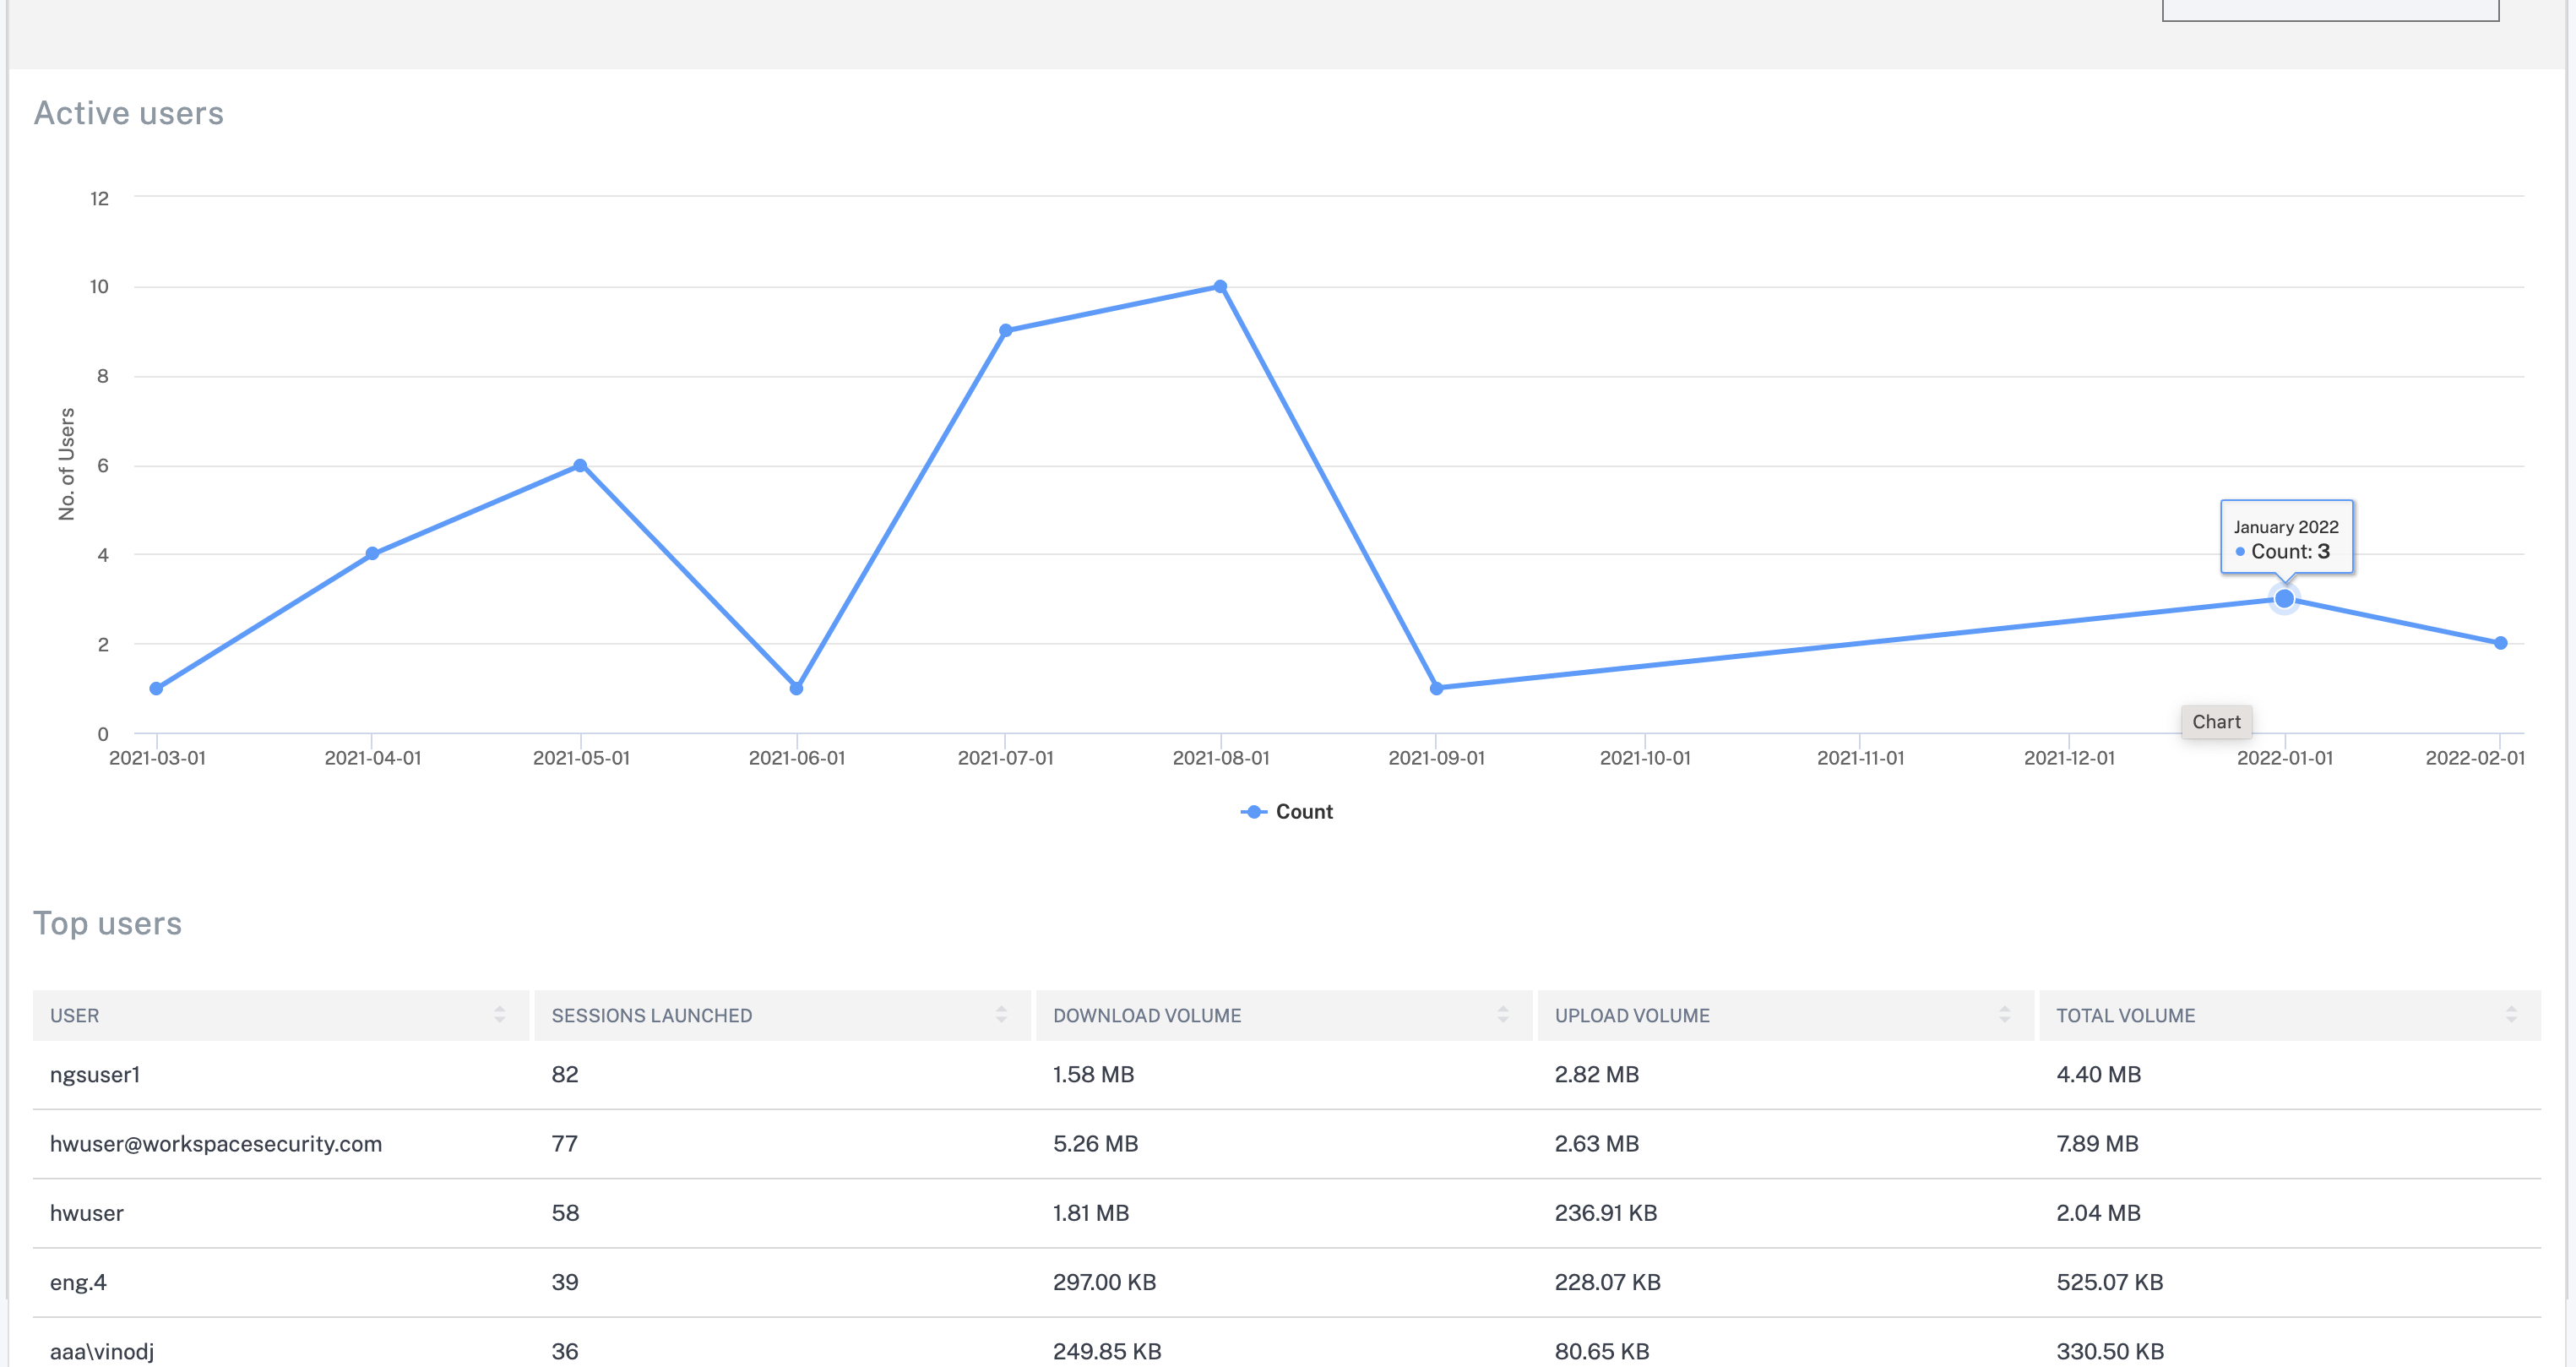Click the hwuser row entry
2576x1367 pixels.
point(87,1213)
